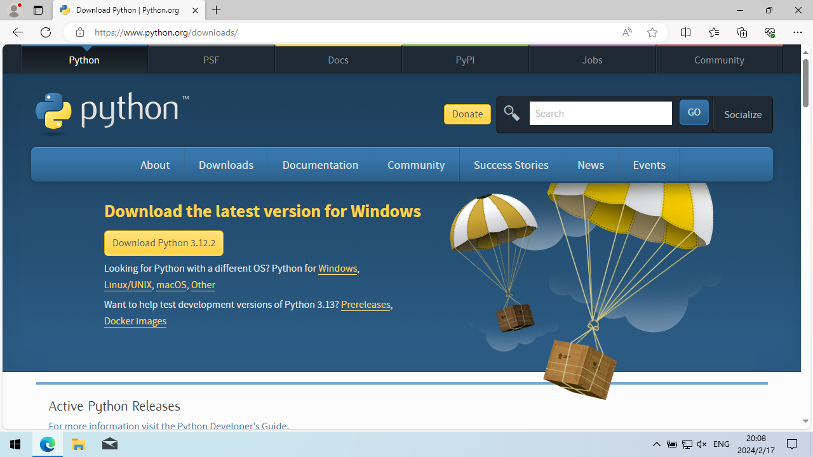Click the address bar URL
Screen dimensions: 813x457
coord(166,32)
